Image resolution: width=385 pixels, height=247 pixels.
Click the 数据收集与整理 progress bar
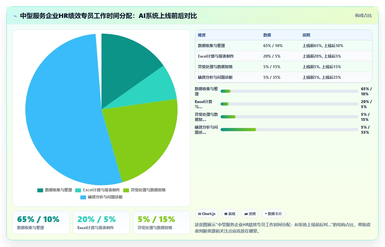(x=289, y=91)
